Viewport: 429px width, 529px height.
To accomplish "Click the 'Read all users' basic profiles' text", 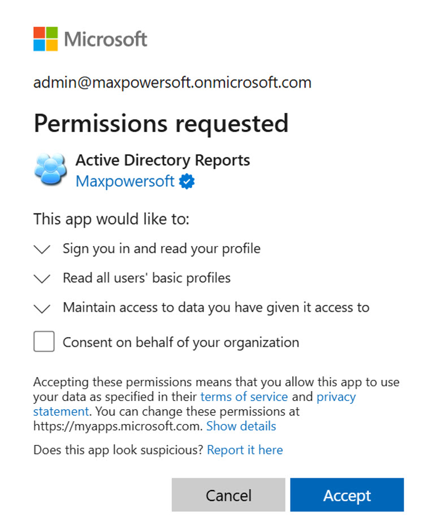I will 146,278.
